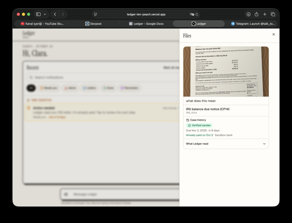Open Case history
Viewport: 292px width, 223px height.
pyautogui.click(x=196, y=120)
